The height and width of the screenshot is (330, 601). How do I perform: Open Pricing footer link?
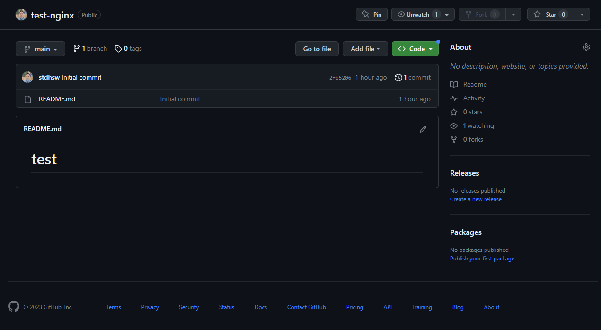pyautogui.click(x=355, y=307)
